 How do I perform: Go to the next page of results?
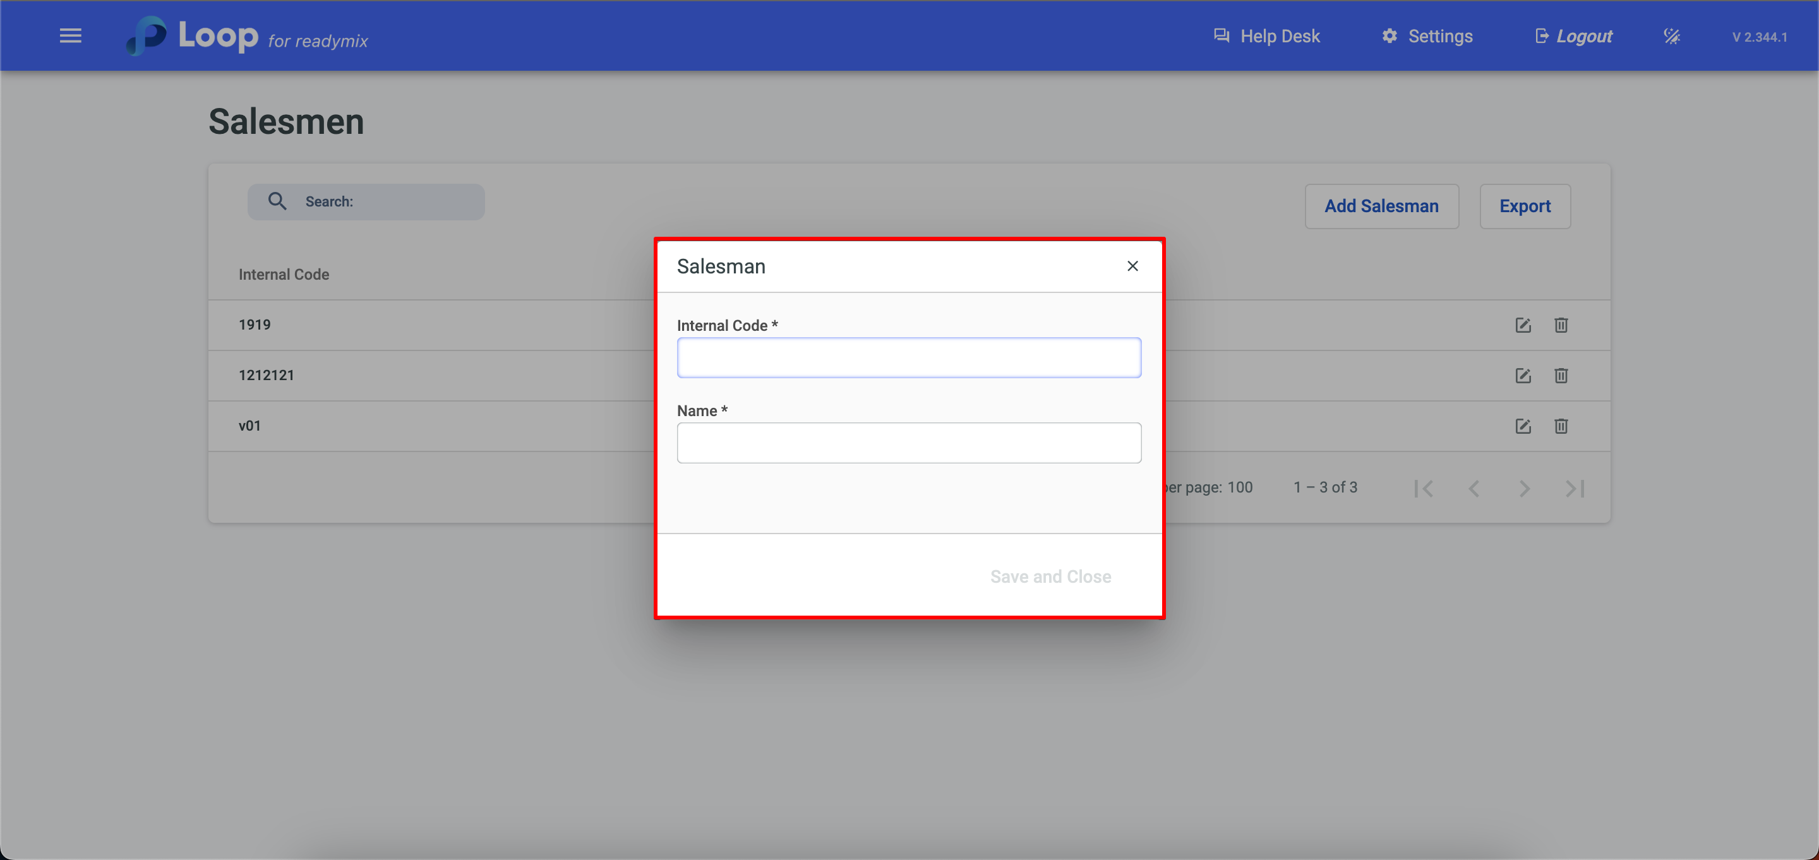pyautogui.click(x=1524, y=488)
